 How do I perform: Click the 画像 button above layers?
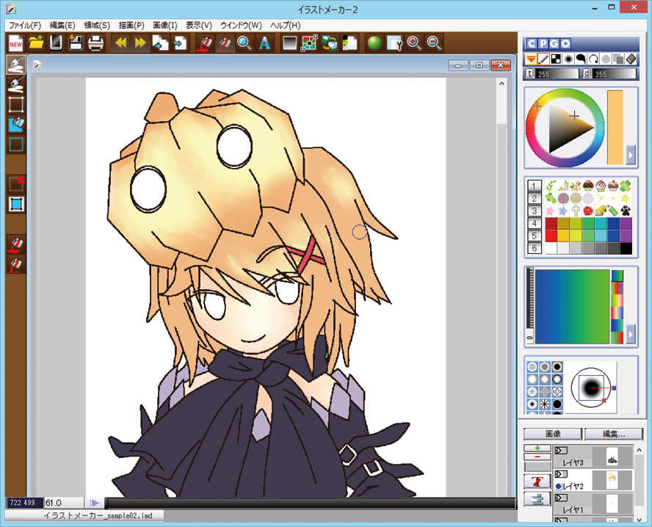click(x=553, y=434)
